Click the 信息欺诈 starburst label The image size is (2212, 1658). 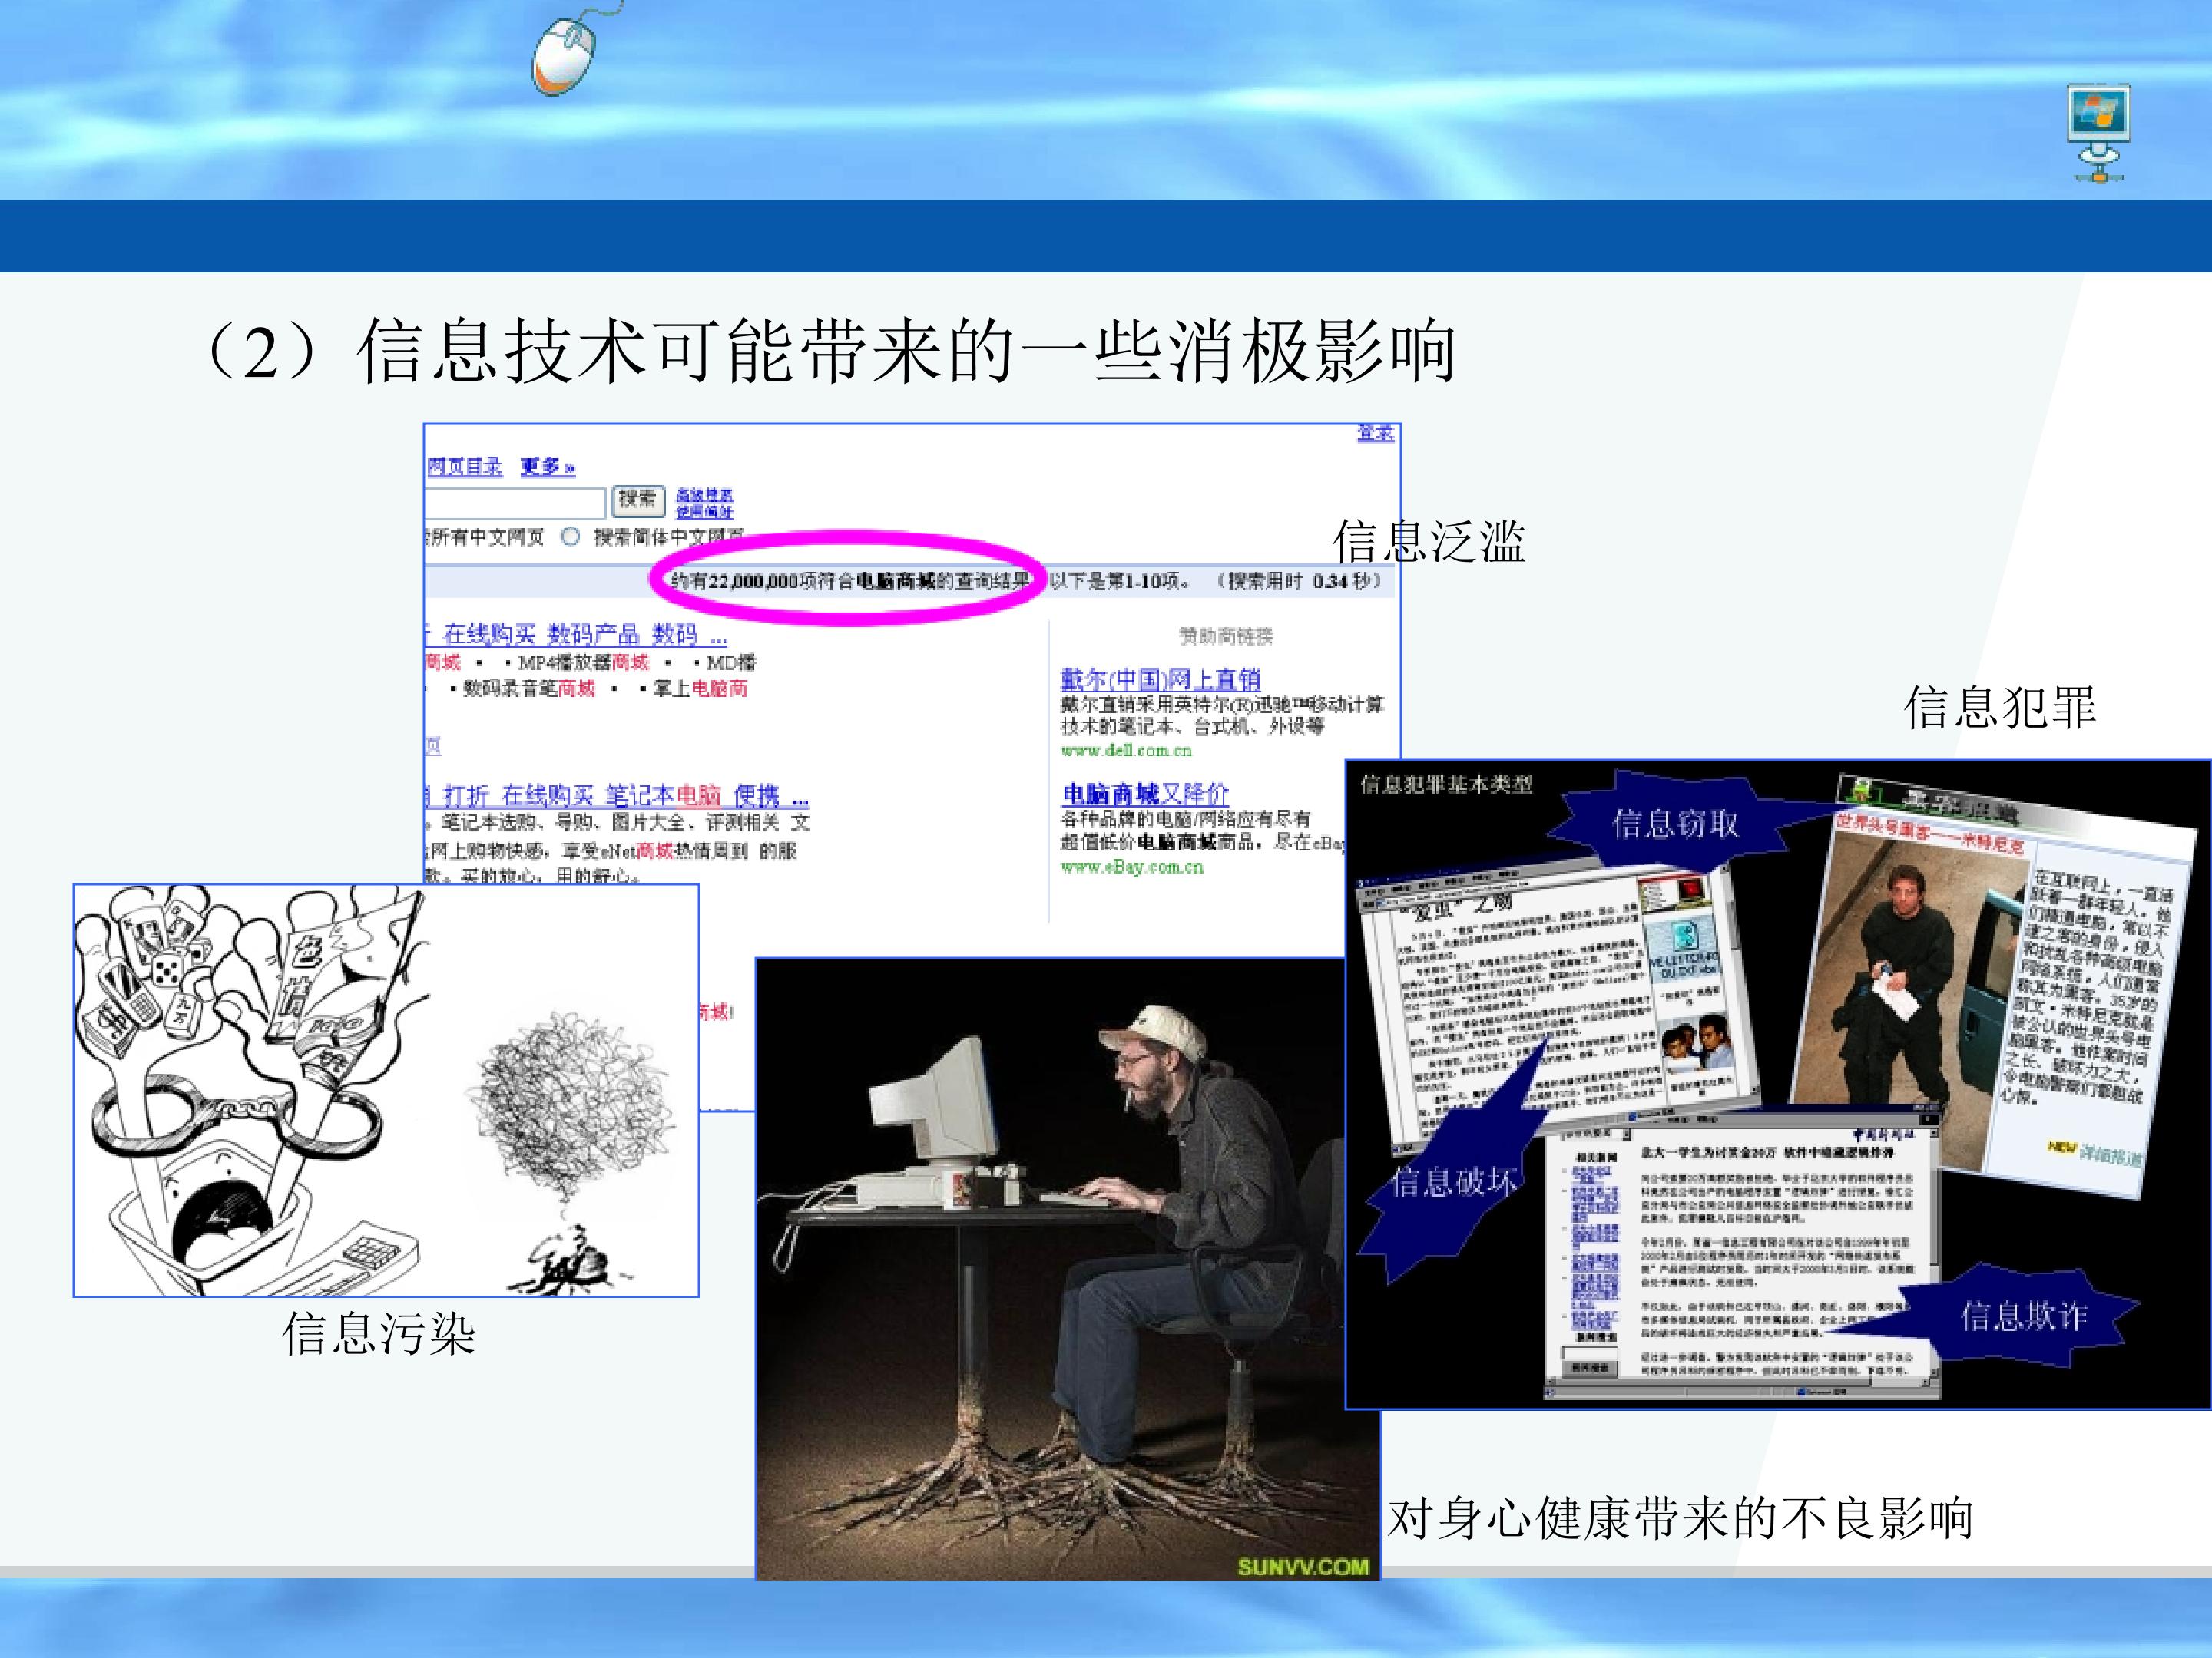(x=2022, y=1316)
